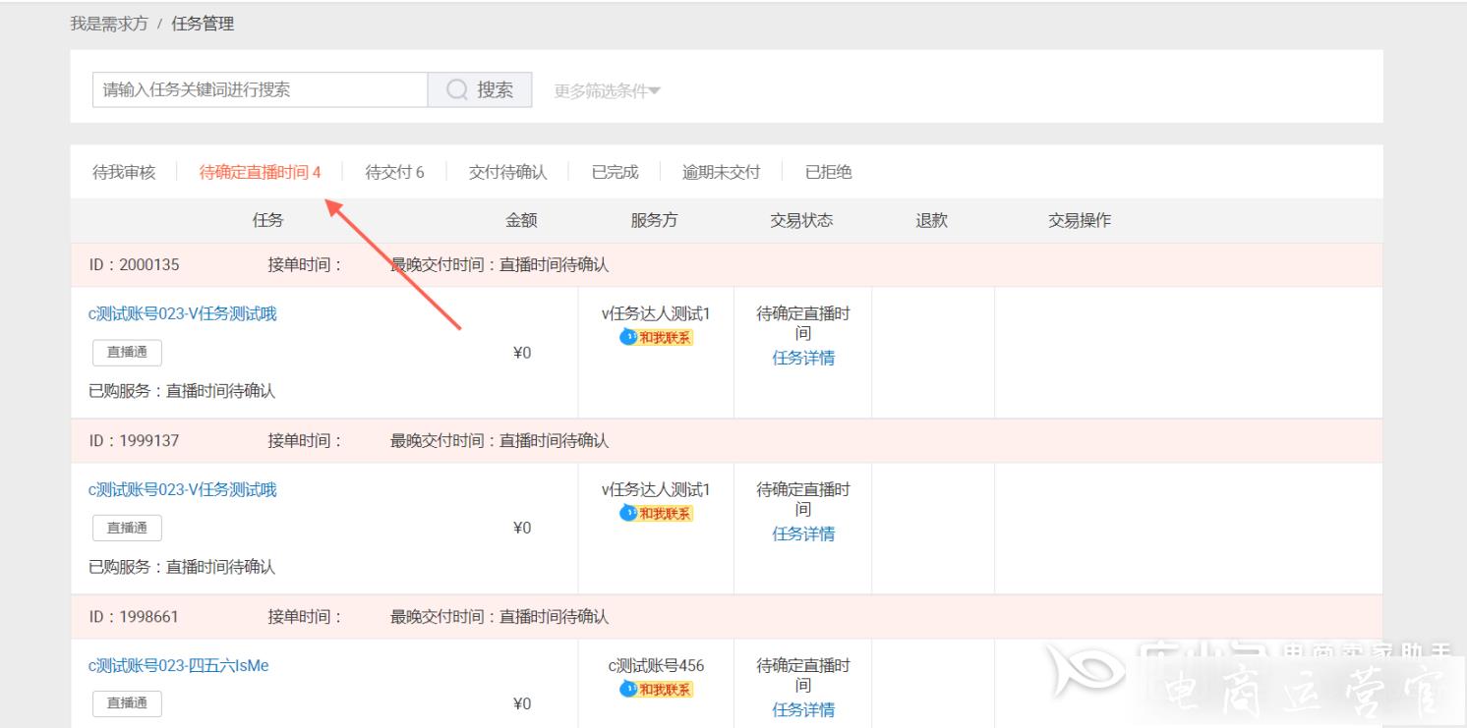Open 任务详情 for task 1998661
1467x728 pixels.
click(803, 710)
